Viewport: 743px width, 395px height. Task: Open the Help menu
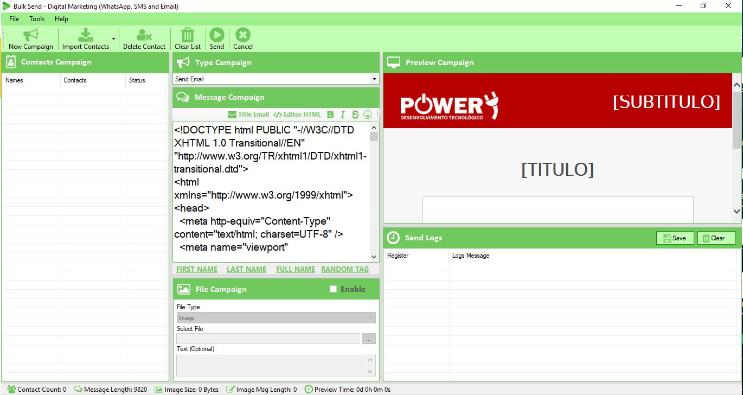pyautogui.click(x=61, y=19)
